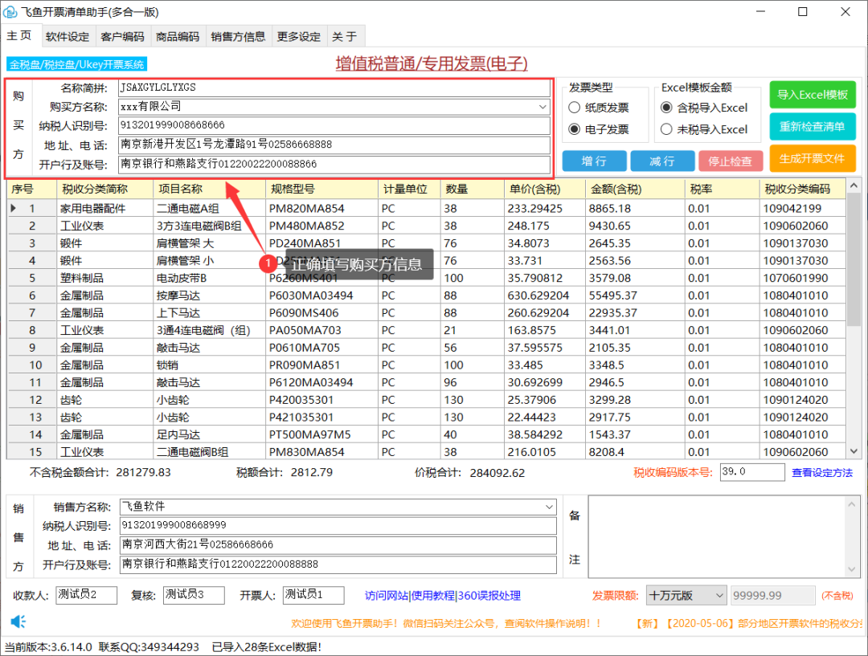Viewport: 868px width, 656px height.
Task: Focus the 名称简拼 input field
Action: pyautogui.click(x=334, y=88)
